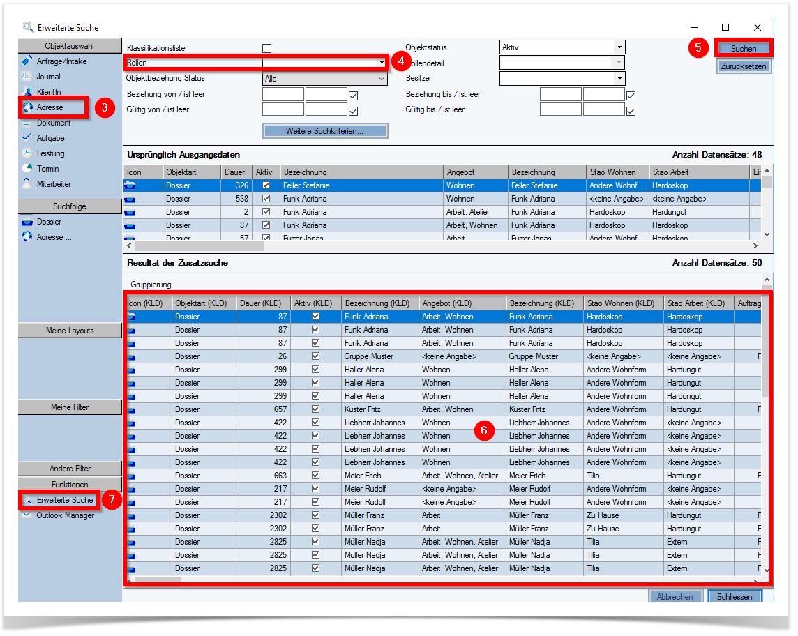Click the Abbrechen button
The image size is (798, 636).
[x=675, y=596]
